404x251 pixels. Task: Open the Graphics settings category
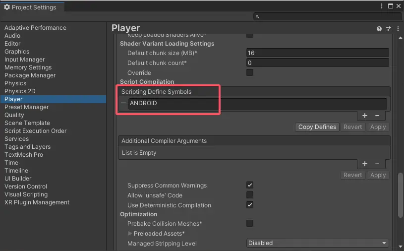(x=17, y=52)
